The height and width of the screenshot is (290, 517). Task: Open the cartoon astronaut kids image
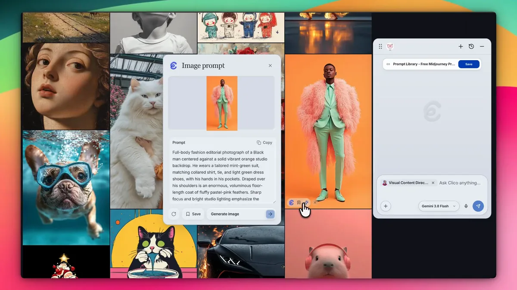240,27
